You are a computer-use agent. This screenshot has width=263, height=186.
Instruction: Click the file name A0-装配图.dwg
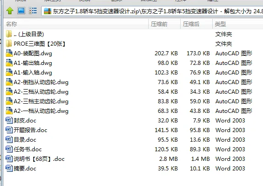click(x=33, y=53)
